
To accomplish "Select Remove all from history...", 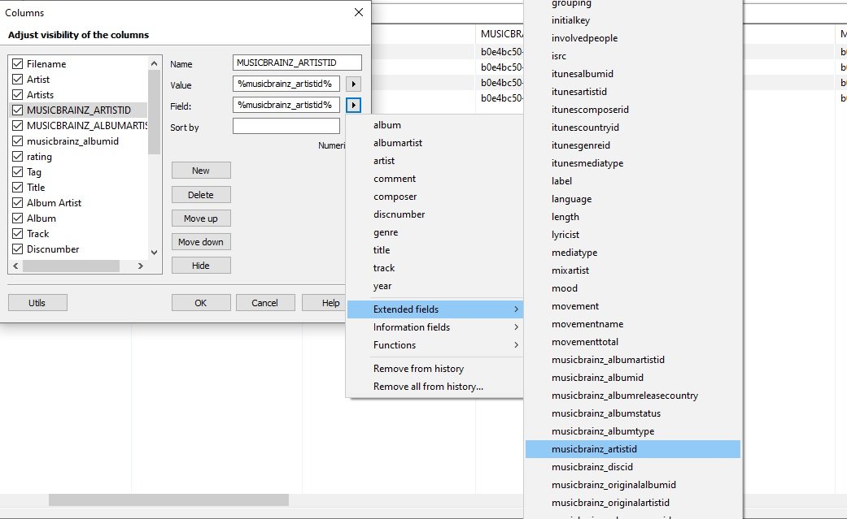I will pos(434,387).
